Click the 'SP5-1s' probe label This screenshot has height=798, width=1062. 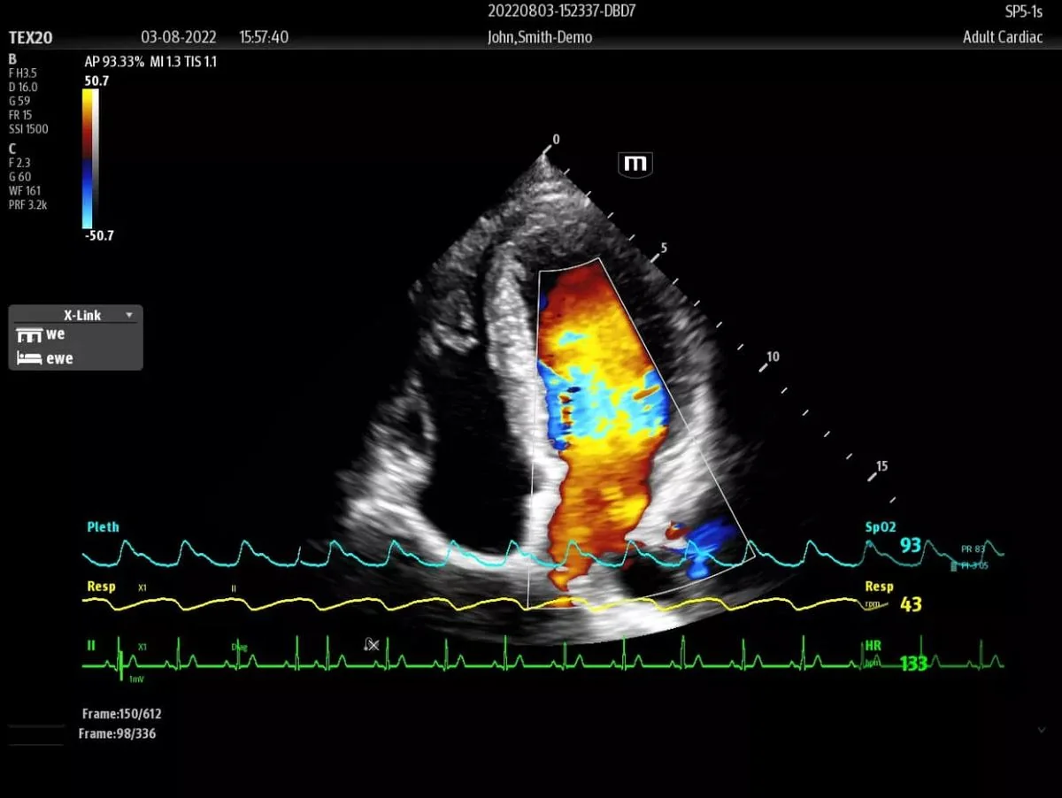tap(1023, 12)
